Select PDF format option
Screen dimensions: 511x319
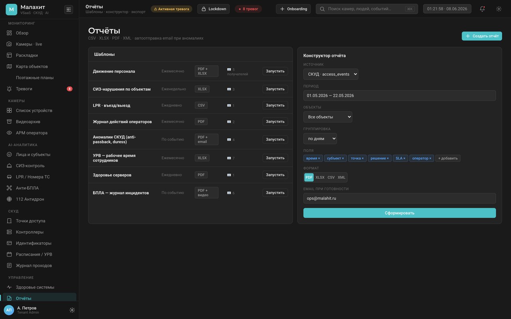point(309,177)
